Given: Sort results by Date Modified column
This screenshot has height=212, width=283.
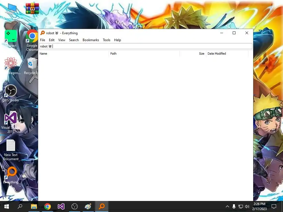Looking at the screenshot, I should click(x=227, y=54).
